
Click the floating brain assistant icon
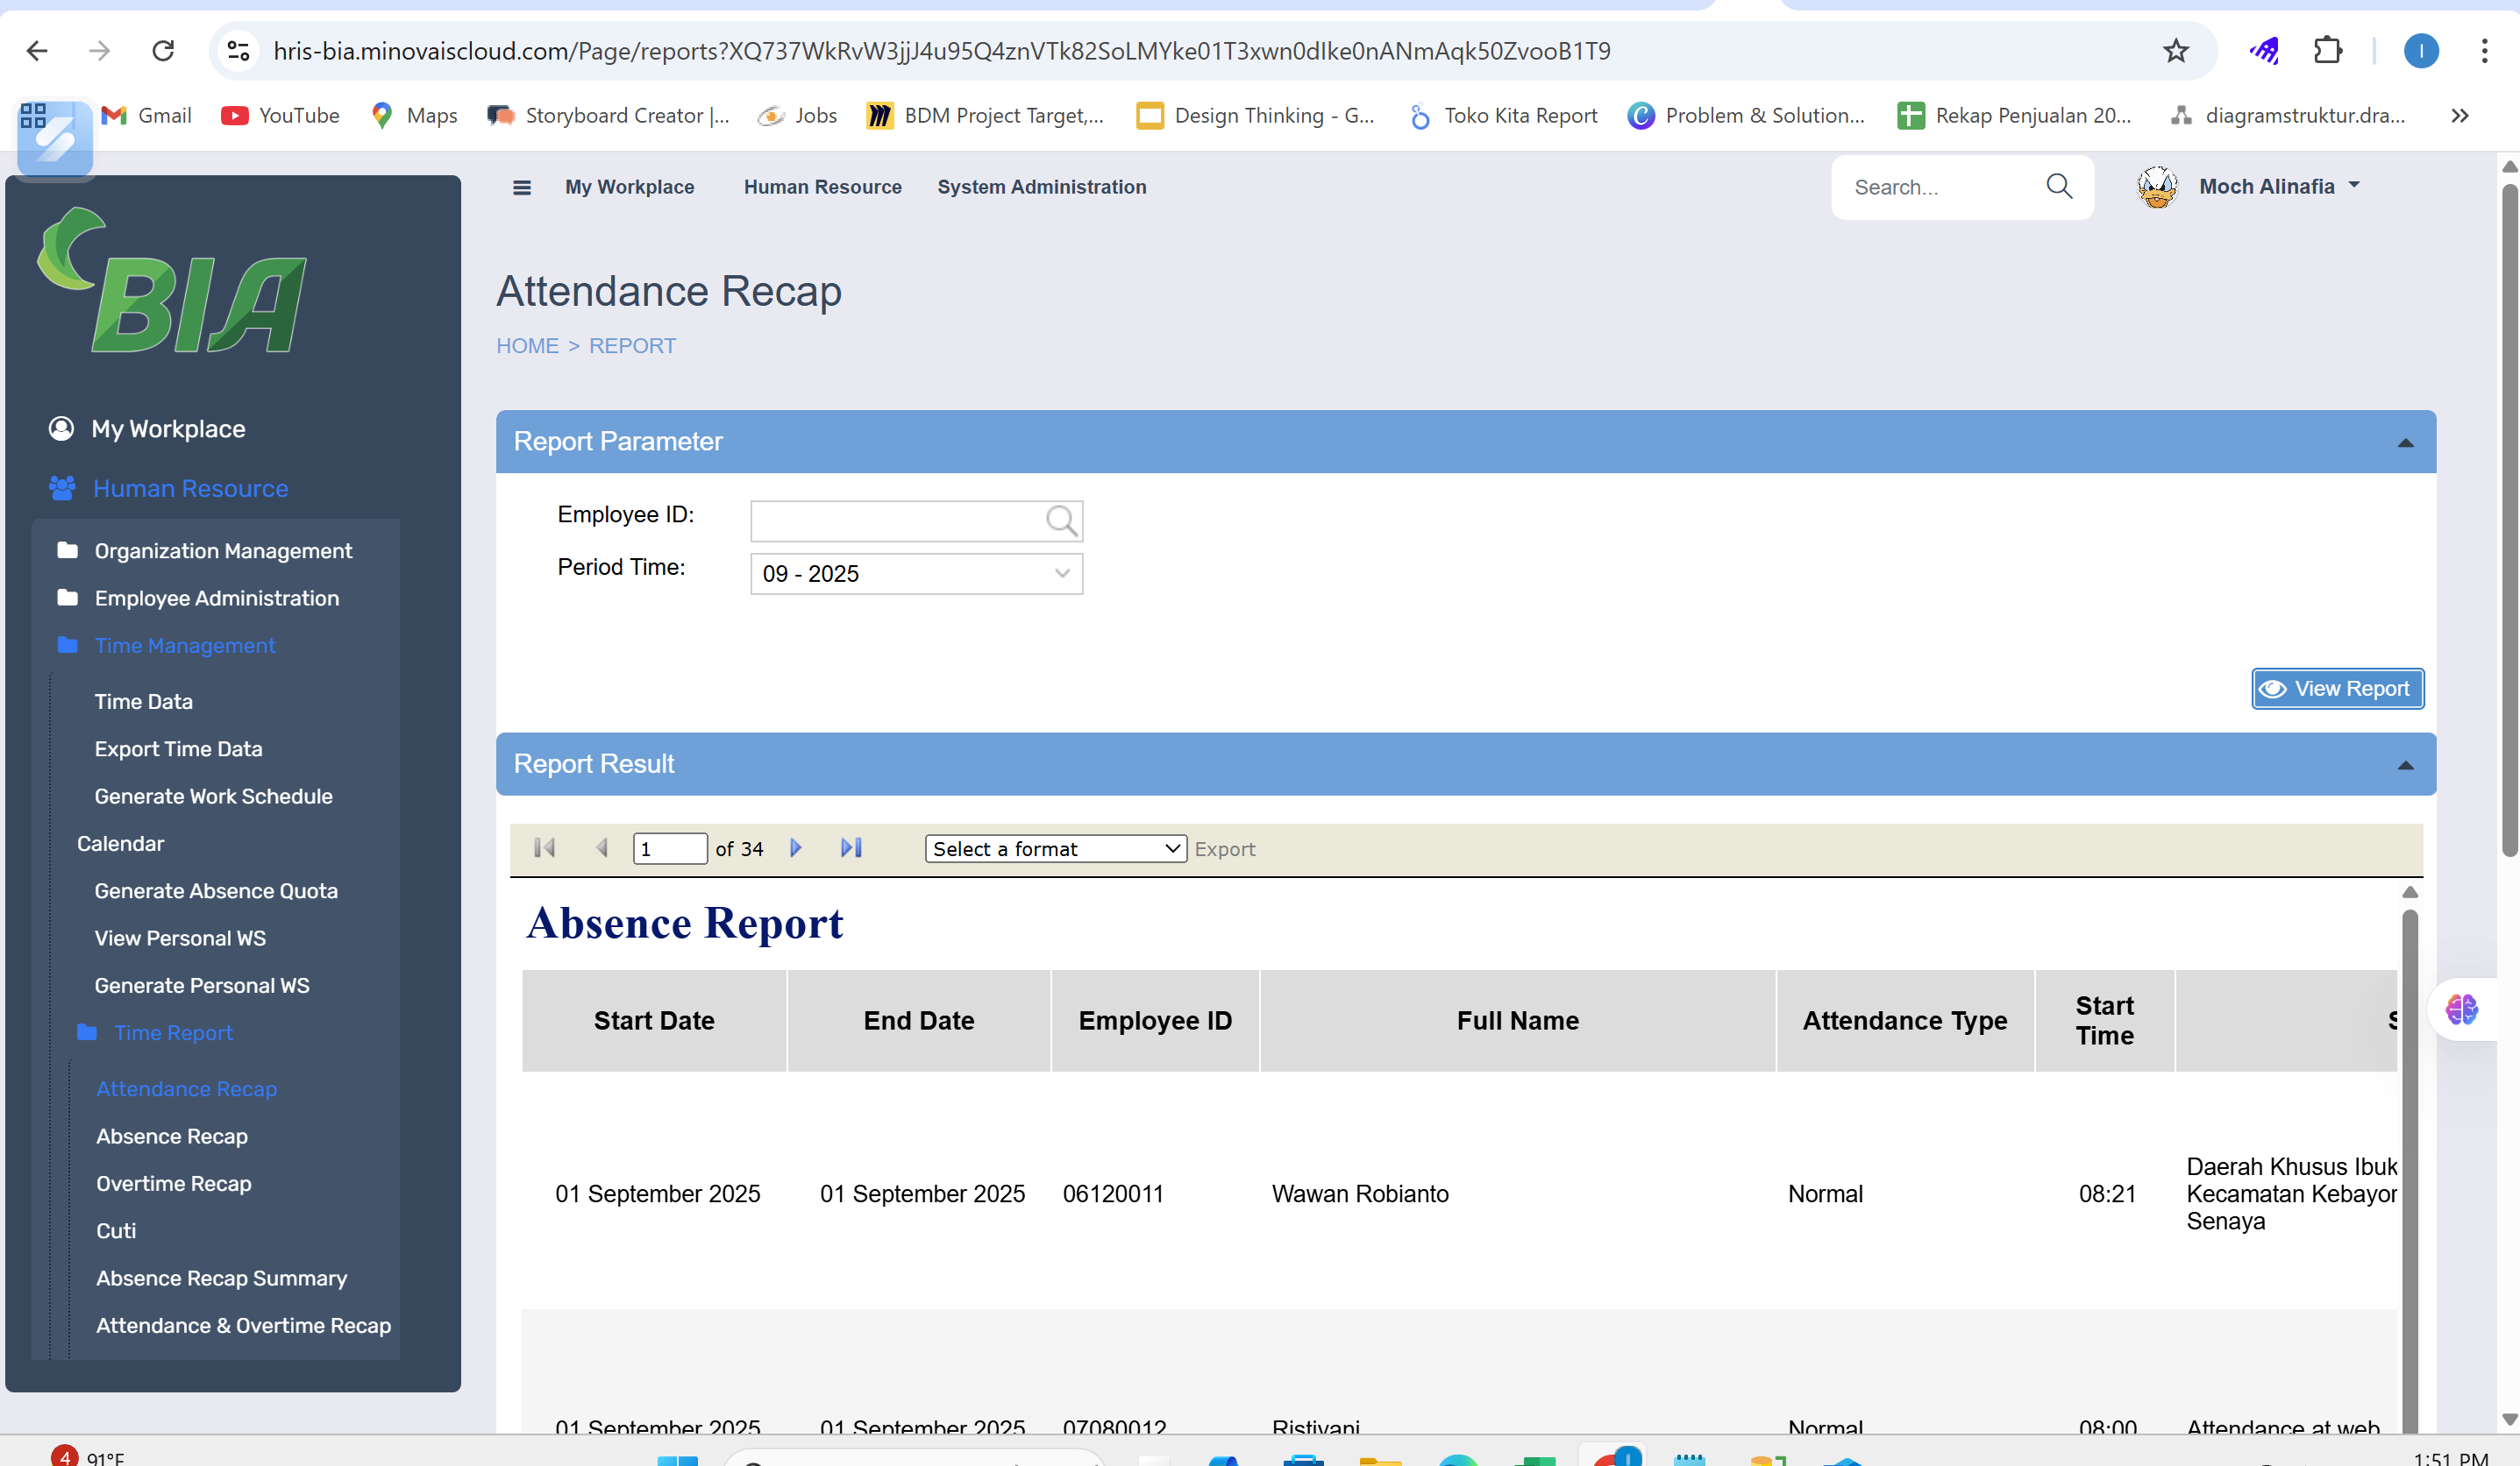tap(2461, 1009)
